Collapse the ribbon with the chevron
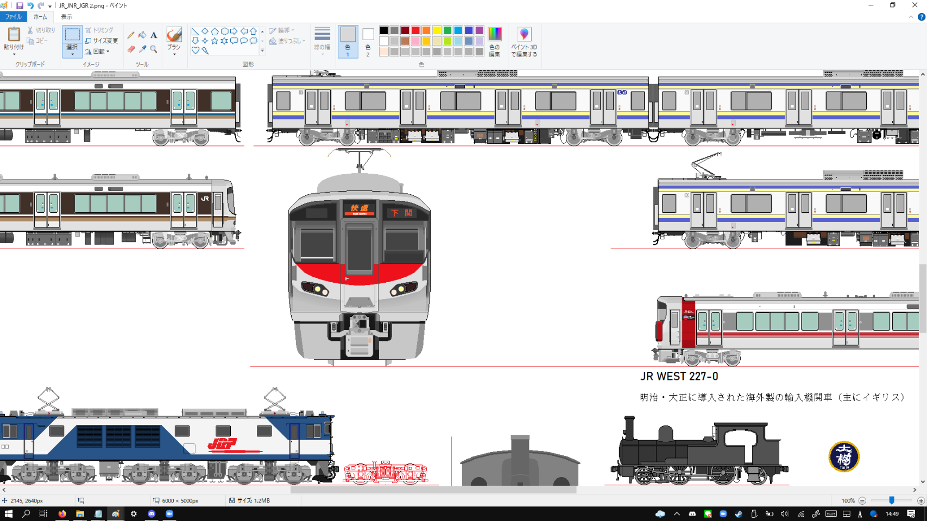Image resolution: width=927 pixels, height=521 pixels. point(911,17)
